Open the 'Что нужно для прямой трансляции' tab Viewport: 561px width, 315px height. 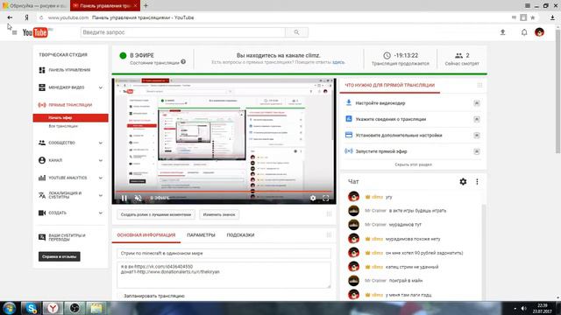click(389, 86)
